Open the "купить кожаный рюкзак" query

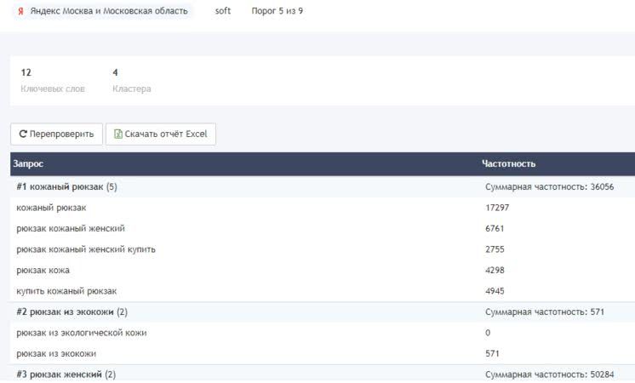click(x=66, y=291)
